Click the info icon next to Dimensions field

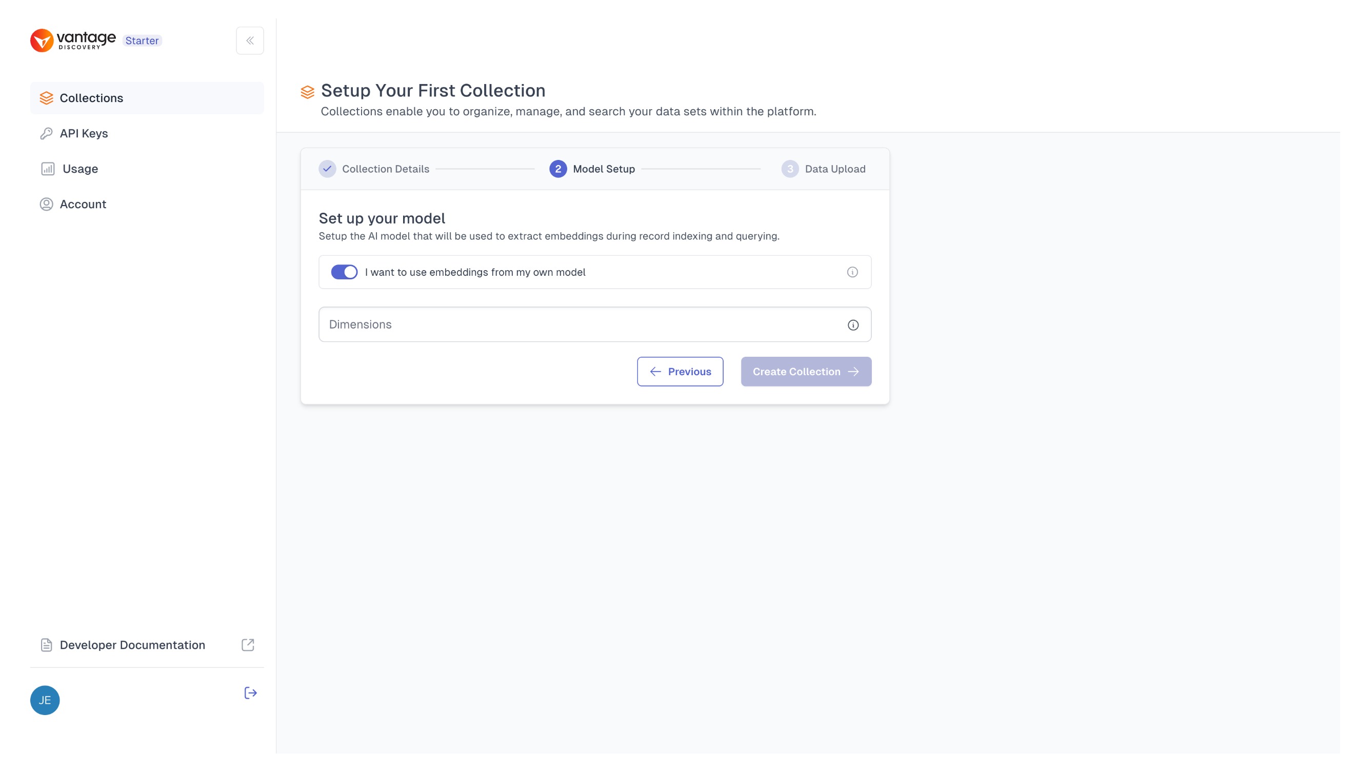[853, 324]
